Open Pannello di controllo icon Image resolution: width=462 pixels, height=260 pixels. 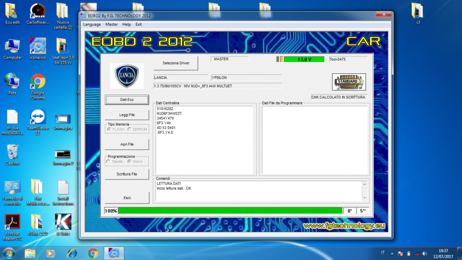pos(12,193)
